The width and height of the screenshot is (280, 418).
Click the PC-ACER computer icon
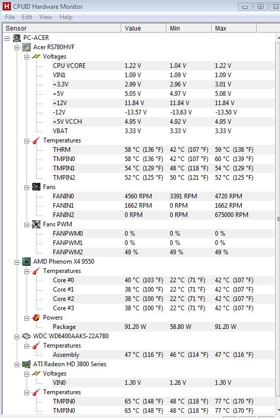point(17,38)
